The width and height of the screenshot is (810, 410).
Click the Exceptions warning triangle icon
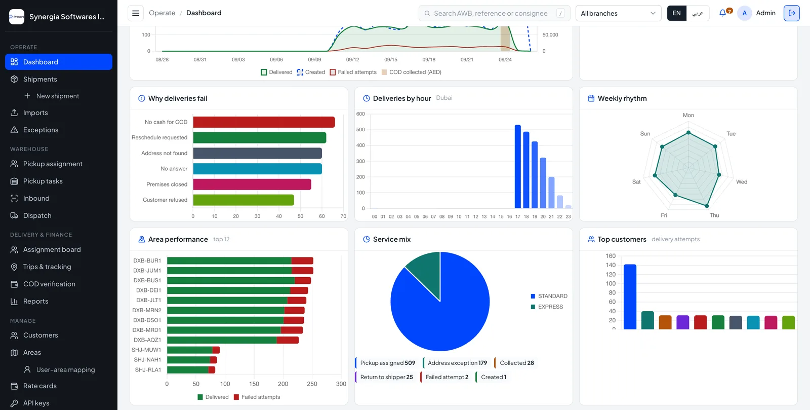click(14, 130)
